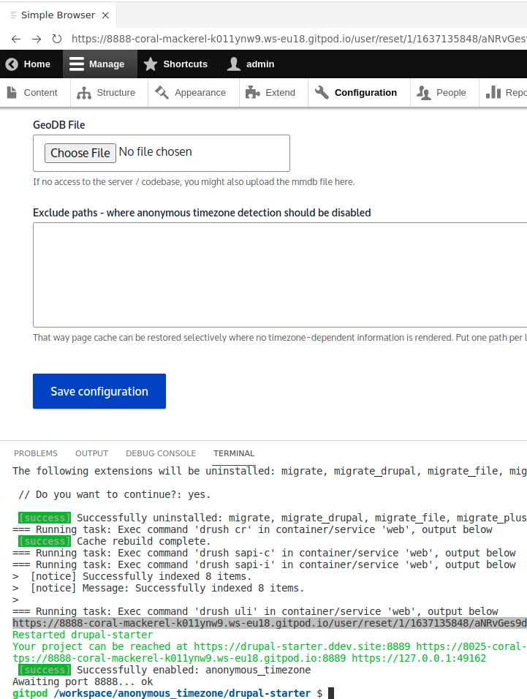Image resolution: width=527 pixels, height=699 pixels.
Task: Click the Simple Browser tab title
Action: tap(58, 15)
